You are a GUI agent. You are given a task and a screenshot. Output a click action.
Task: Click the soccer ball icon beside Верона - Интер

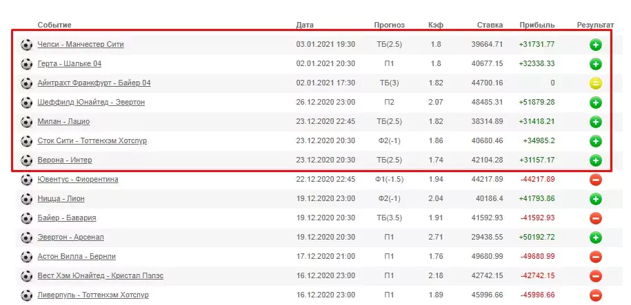point(27,160)
